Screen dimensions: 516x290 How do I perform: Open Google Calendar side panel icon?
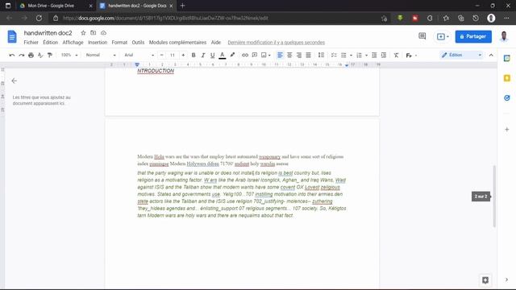click(507, 58)
